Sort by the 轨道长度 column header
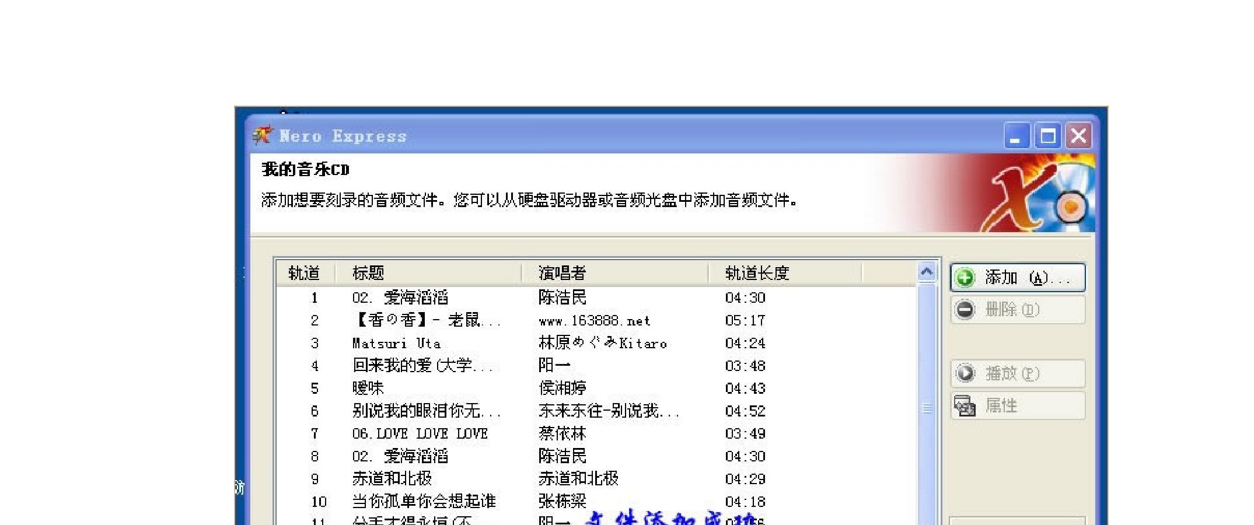This screenshot has width=1254, height=525. click(x=785, y=273)
